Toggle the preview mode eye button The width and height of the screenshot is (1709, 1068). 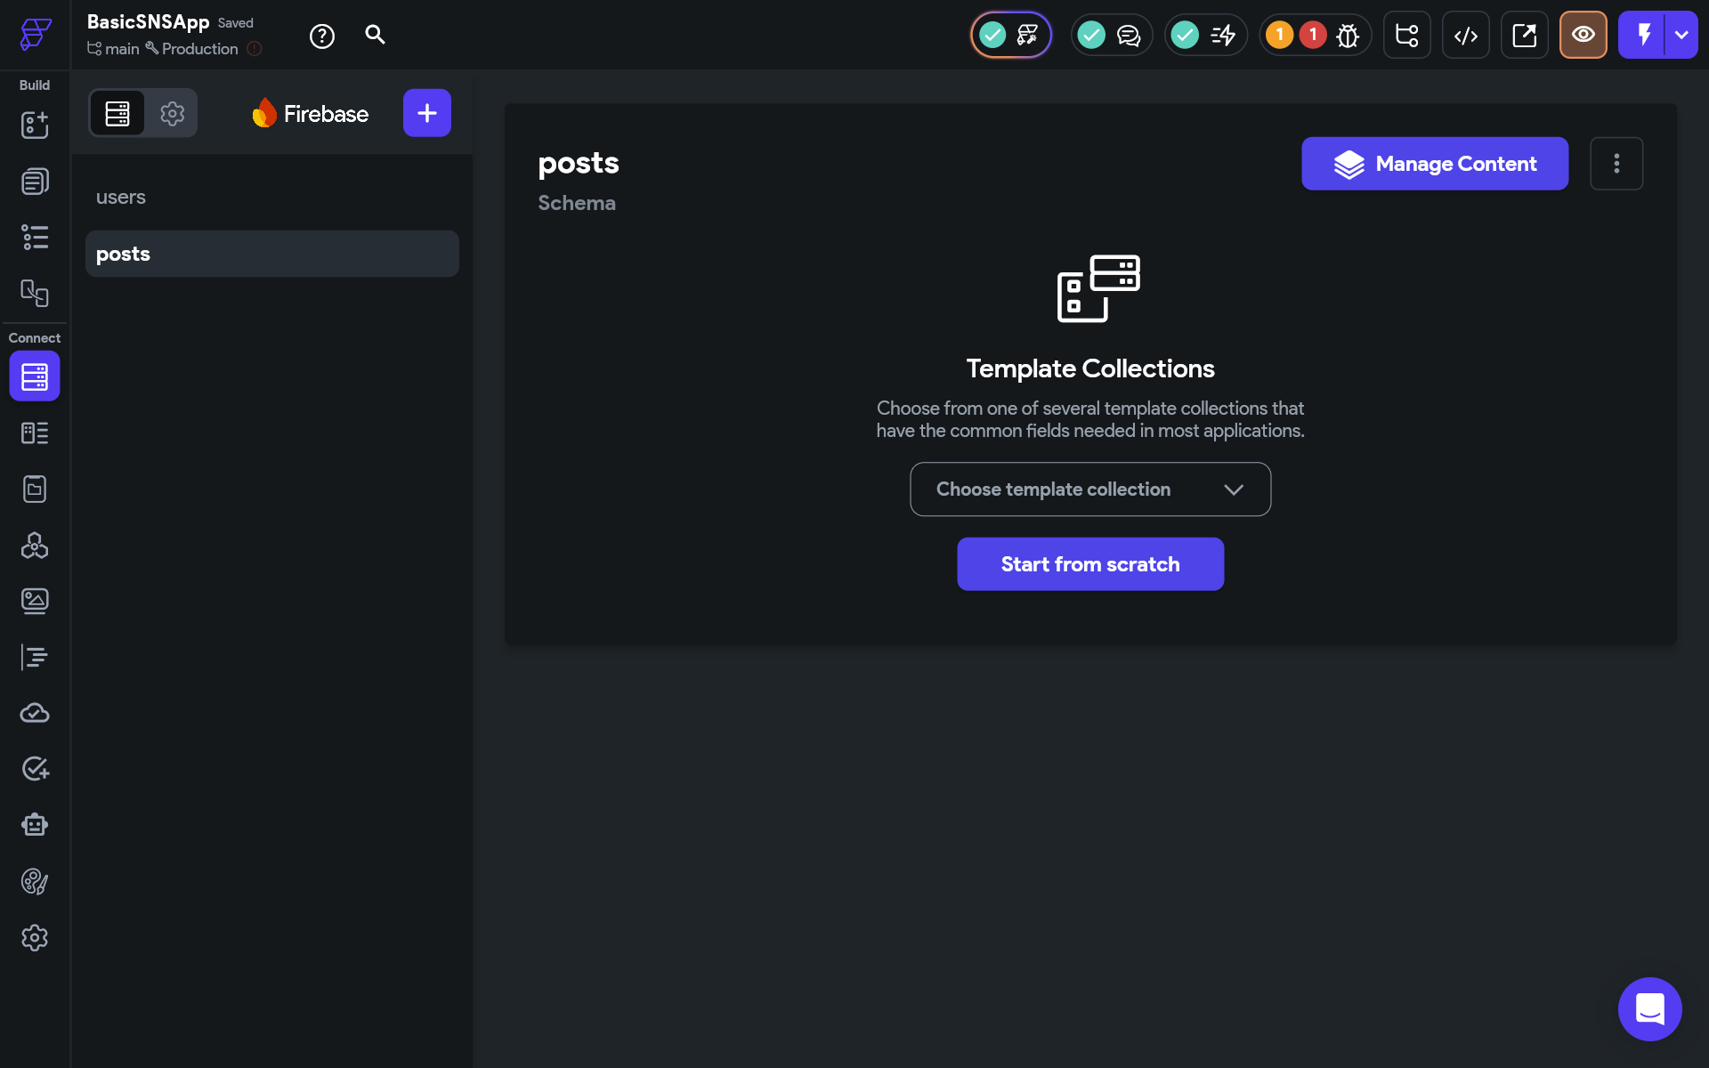coord(1583,36)
